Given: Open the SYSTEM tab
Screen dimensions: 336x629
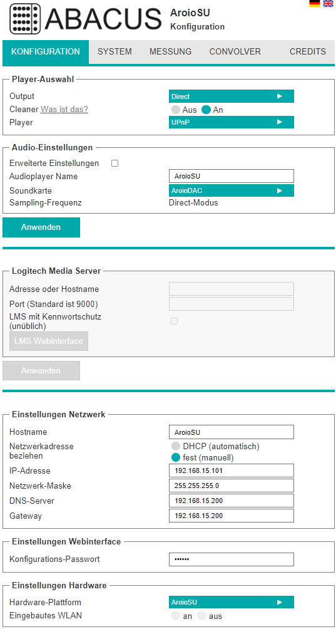Looking at the screenshot, I should pos(115,52).
